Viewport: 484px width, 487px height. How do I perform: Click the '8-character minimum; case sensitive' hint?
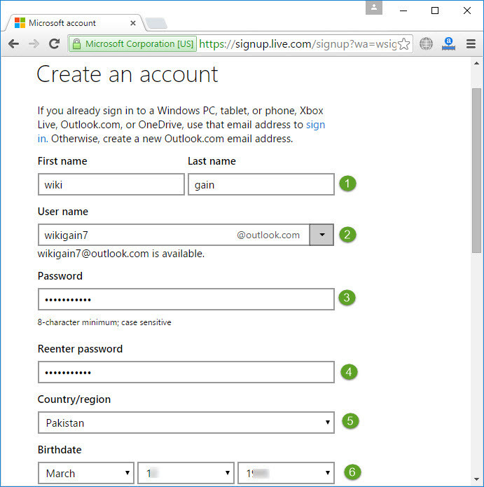(x=104, y=322)
